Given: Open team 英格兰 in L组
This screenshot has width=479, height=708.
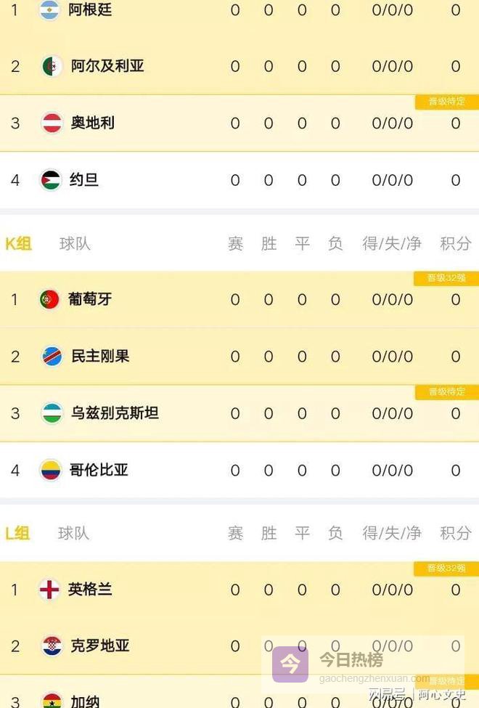Looking at the screenshot, I should [x=90, y=589].
